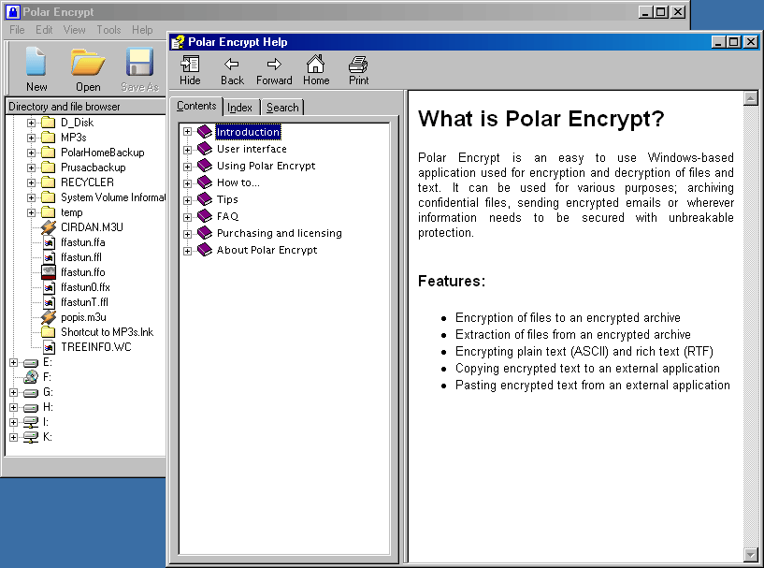Screen dimensions: 764x568
Task: Click the I: network drive icon
Action: (x=31, y=422)
